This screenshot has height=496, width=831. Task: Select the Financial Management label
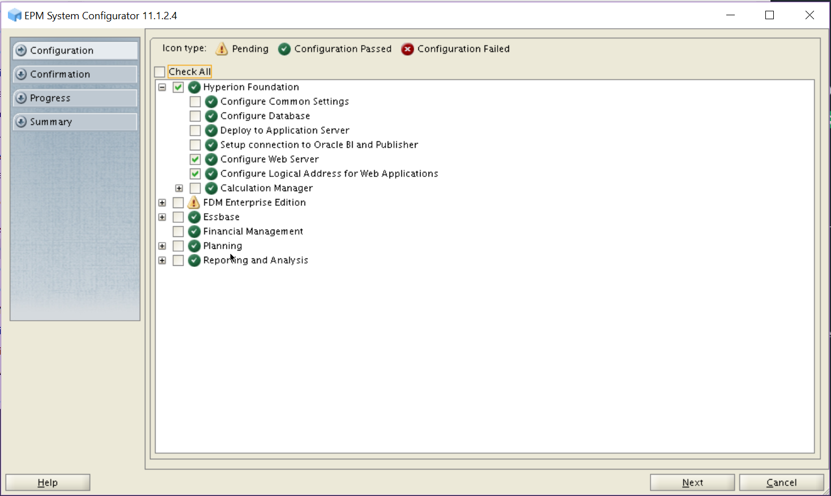coord(253,231)
